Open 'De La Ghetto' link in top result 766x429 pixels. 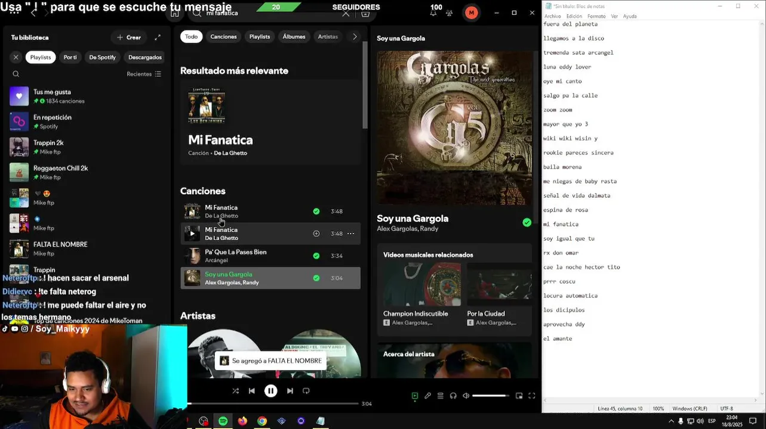pyautogui.click(x=230, y=153)
